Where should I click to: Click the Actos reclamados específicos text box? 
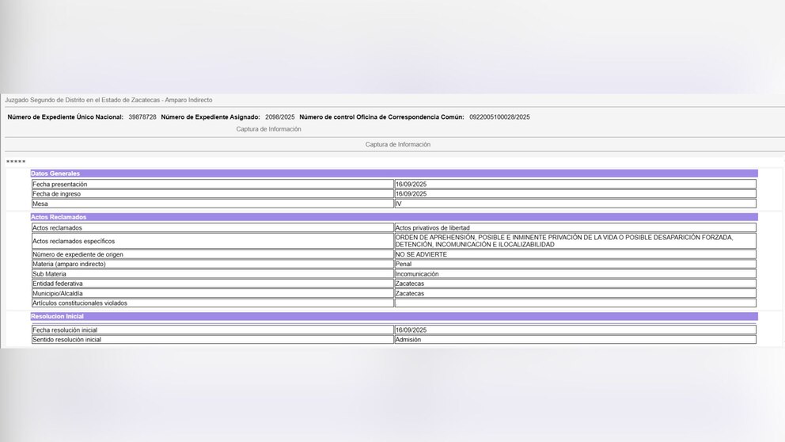coord(575,241)
